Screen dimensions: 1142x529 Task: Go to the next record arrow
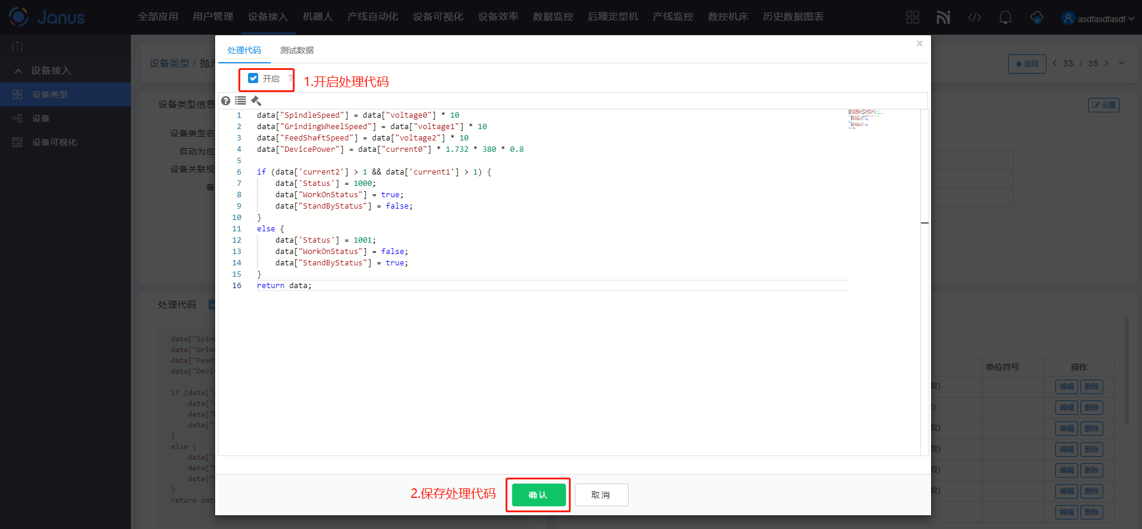click(1106, 63)
